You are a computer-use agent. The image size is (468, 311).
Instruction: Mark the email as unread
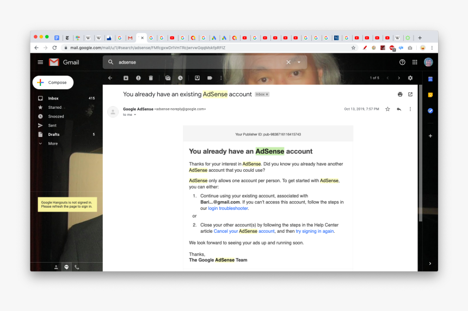coord(168,78)
